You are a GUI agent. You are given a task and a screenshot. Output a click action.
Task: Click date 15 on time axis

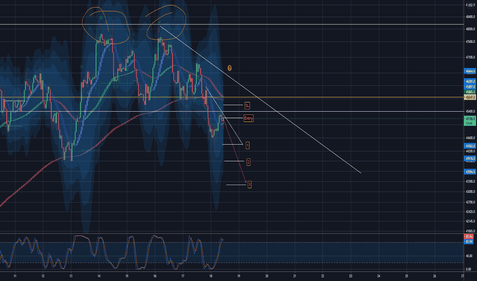[x=127, y=276]
